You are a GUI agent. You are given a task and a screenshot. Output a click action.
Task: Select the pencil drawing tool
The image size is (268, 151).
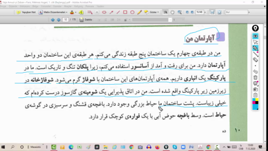pyautogui.click(x=139, y=12)
